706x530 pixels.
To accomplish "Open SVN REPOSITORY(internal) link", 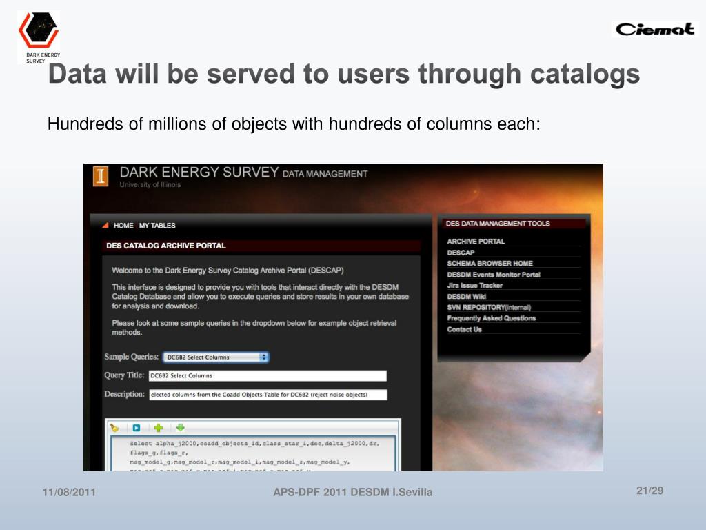I will (489, 307).
